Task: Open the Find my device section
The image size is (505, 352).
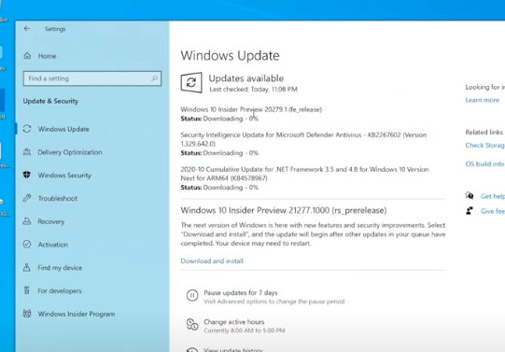Action: [60, 268]
